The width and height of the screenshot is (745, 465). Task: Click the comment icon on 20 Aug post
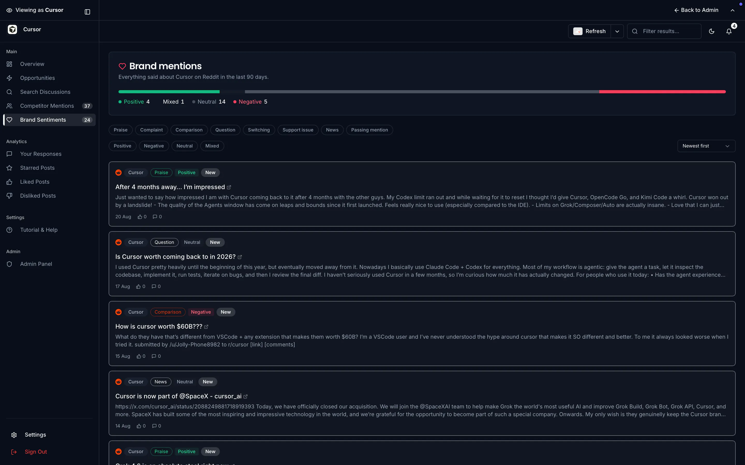pos(155,217)
